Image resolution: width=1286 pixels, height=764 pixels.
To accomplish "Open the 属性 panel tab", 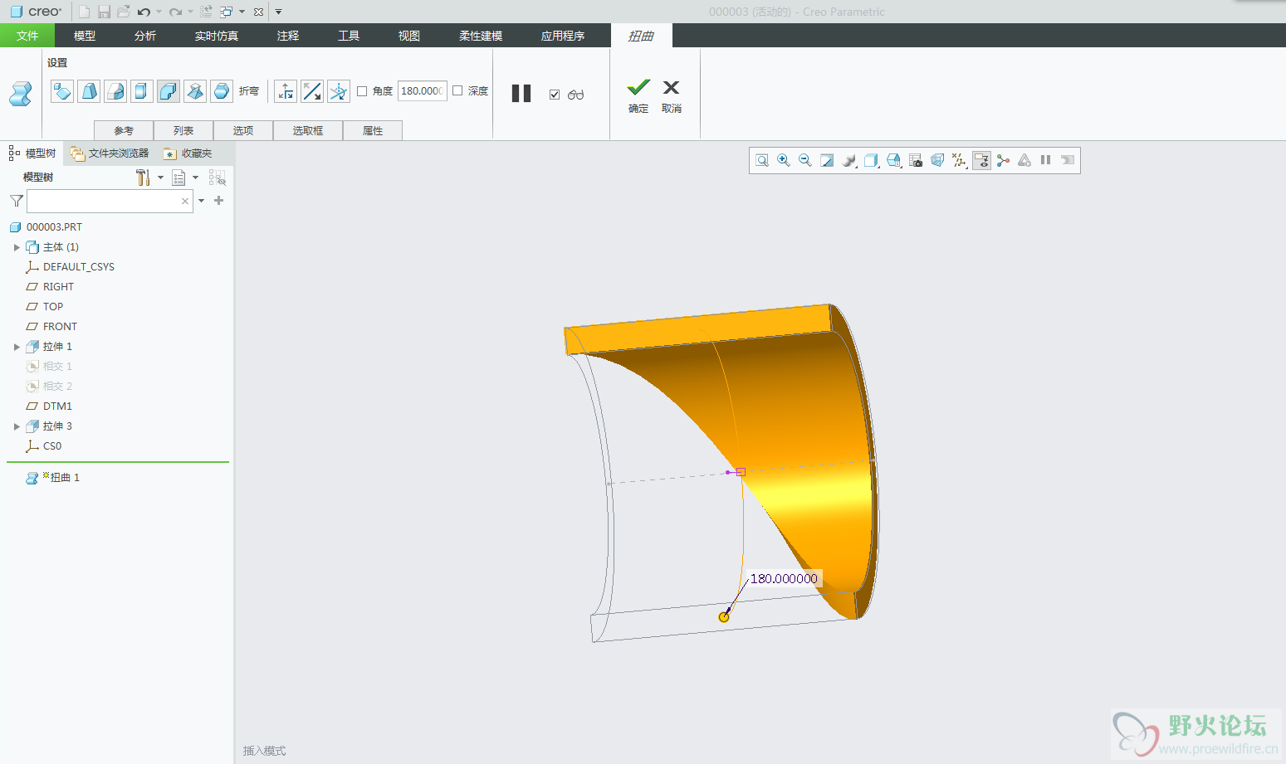I will point(373,130).
